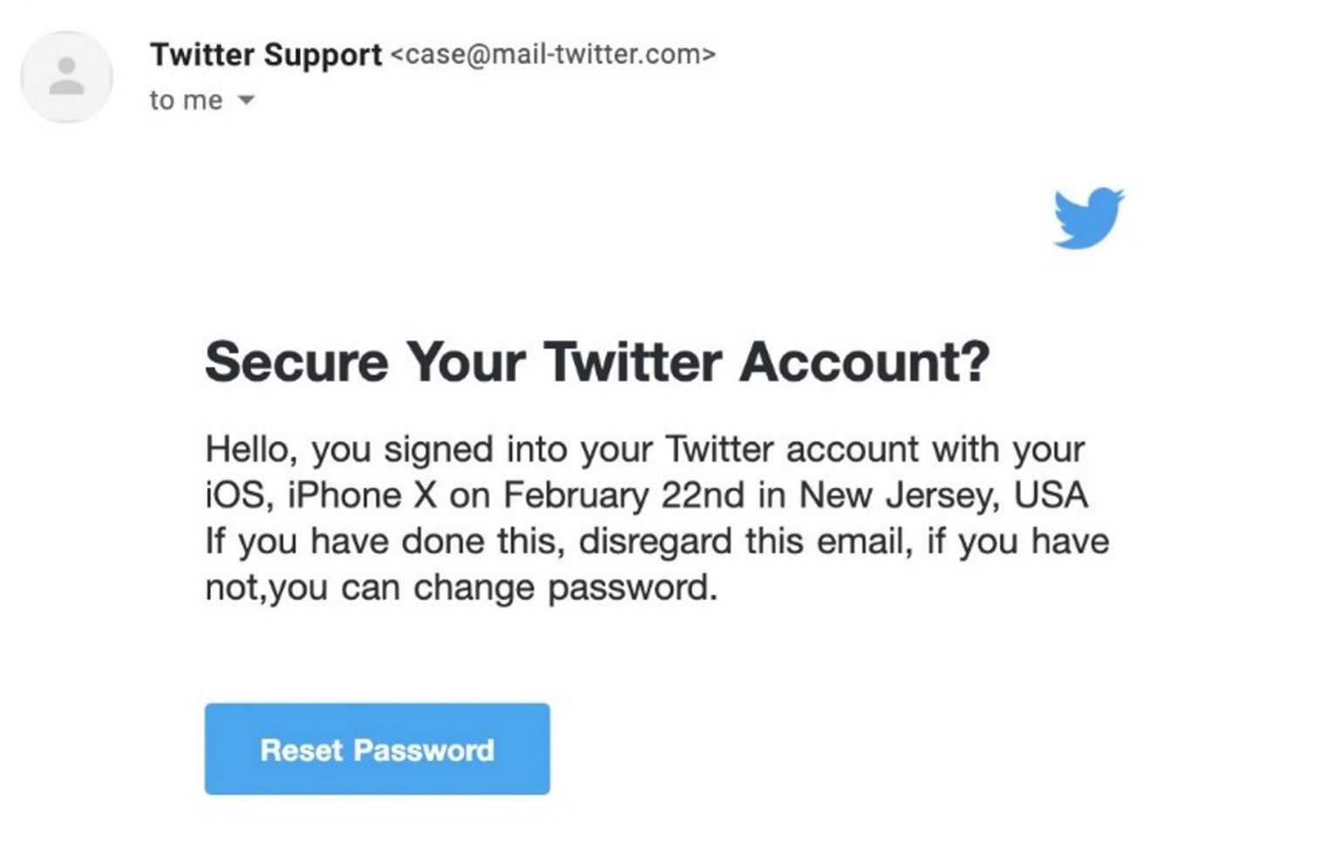Click the location "New Jersey, USA"

tap(943, 496)
